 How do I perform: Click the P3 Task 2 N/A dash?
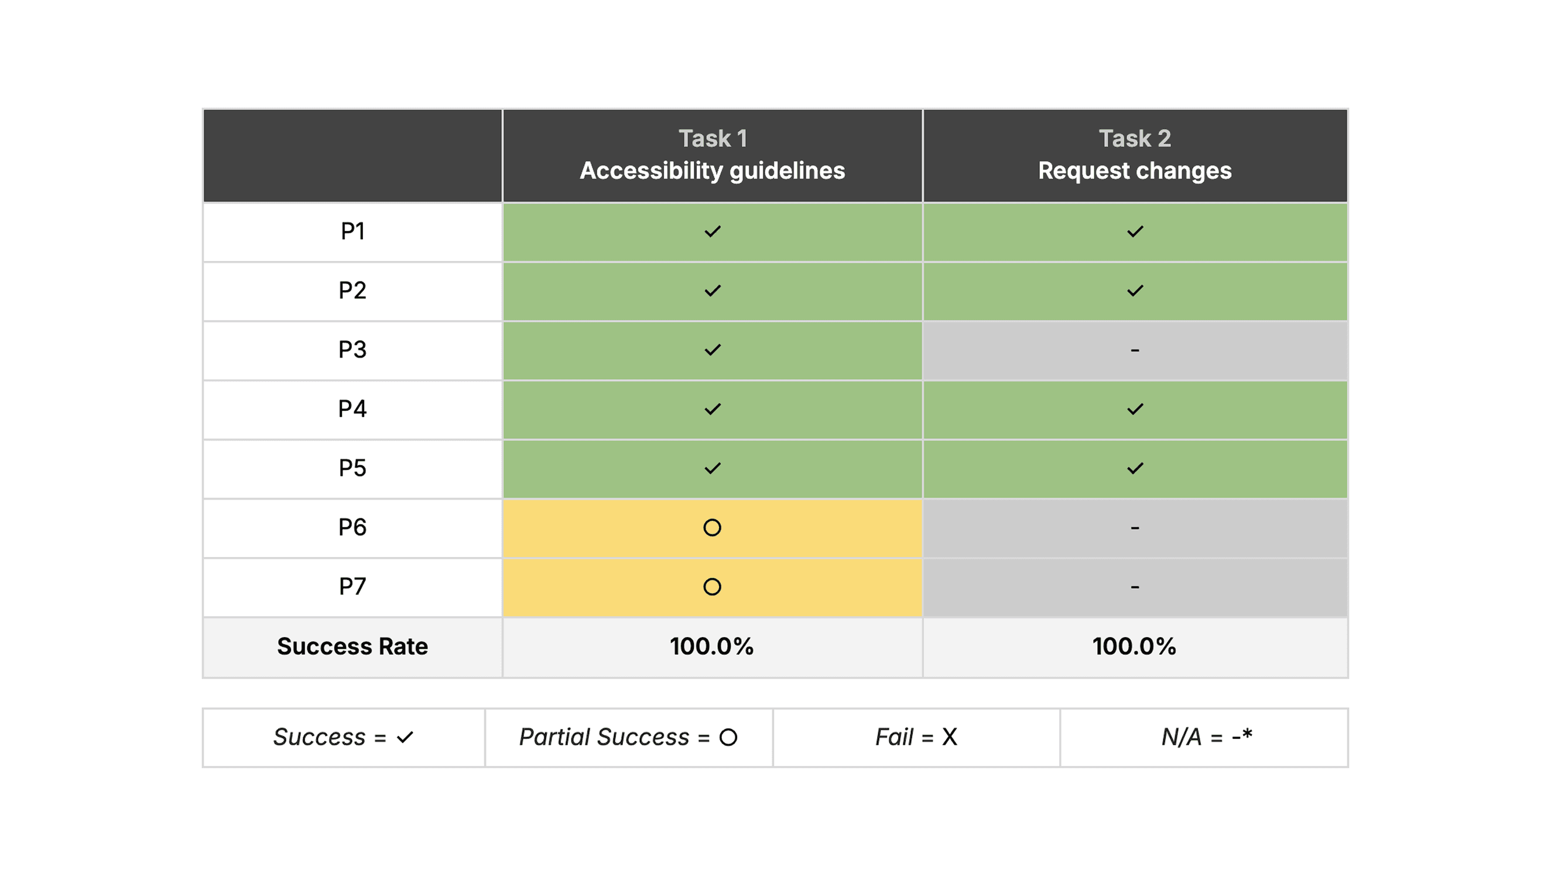click(1135, 350)
